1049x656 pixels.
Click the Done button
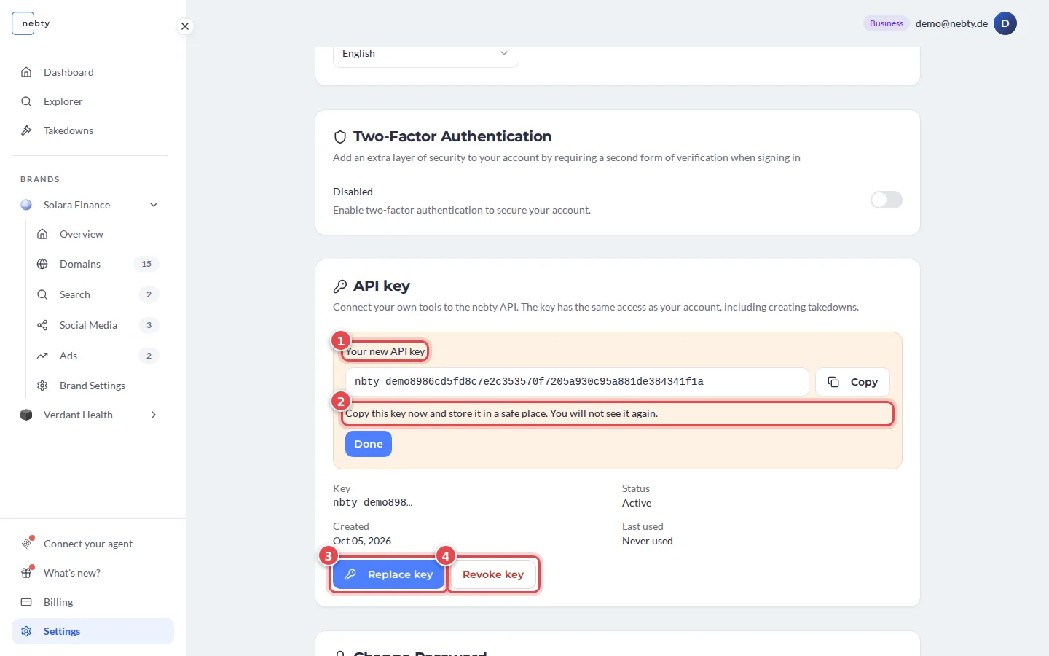[369, 444]
